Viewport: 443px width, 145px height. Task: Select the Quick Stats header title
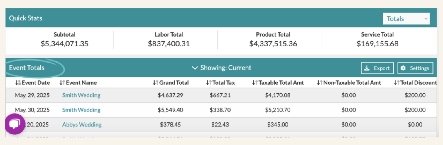coord(26,18)
